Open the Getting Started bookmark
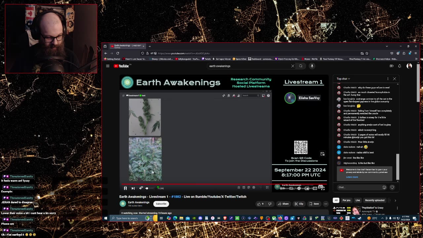 point(112,59)
